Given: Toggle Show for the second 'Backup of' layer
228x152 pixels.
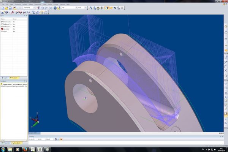Looking at the screenshot, I should point(14,27).
